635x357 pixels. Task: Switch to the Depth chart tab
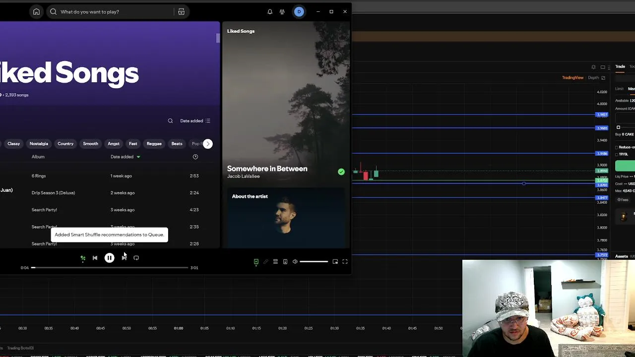click(593, 78)
